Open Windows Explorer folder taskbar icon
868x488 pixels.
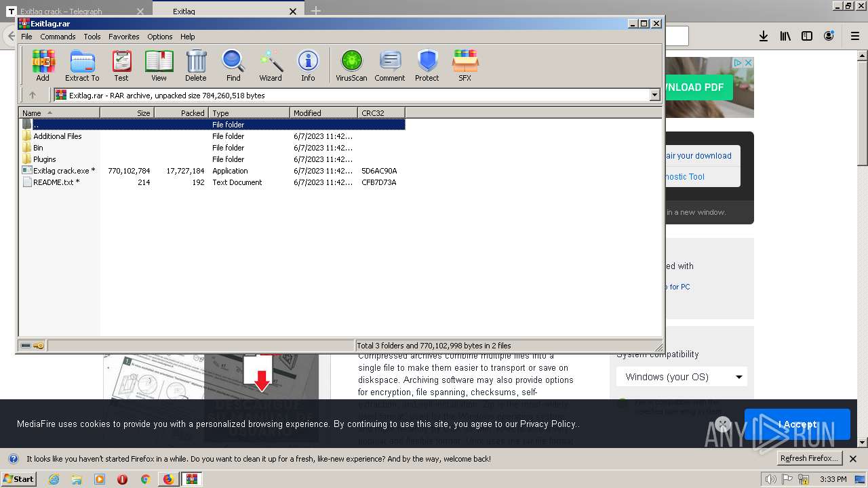(77, 479)
